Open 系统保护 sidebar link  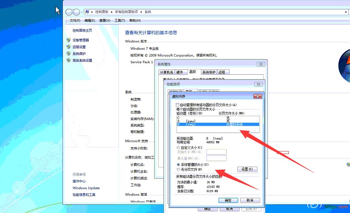79,53
